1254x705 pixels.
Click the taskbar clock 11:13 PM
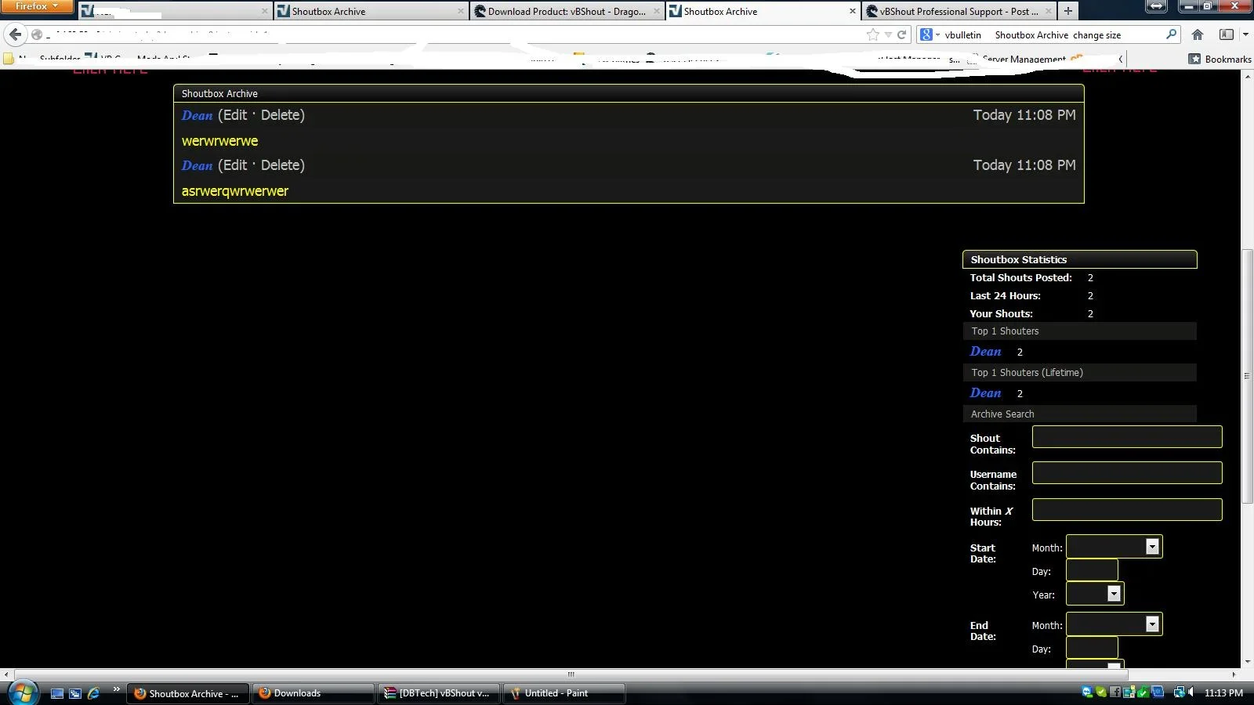(x=1223, y=693)
